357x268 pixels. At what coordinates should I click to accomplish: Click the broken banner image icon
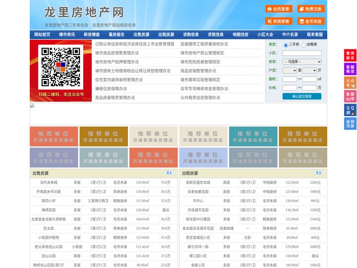pyautogui.click(x=32, y=106)
